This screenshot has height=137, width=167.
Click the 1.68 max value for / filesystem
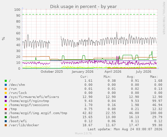[158, 81]
